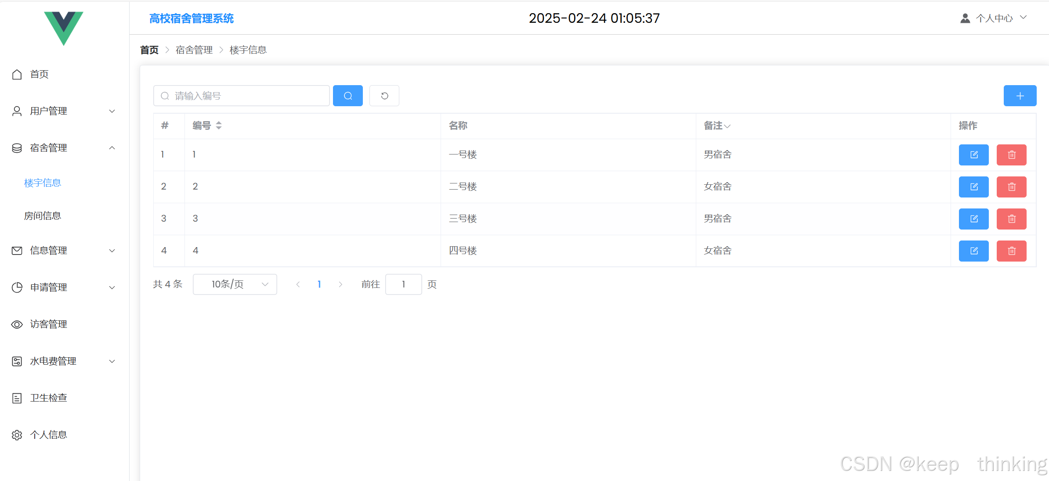Sort table by 编号 column arrows

219,126
